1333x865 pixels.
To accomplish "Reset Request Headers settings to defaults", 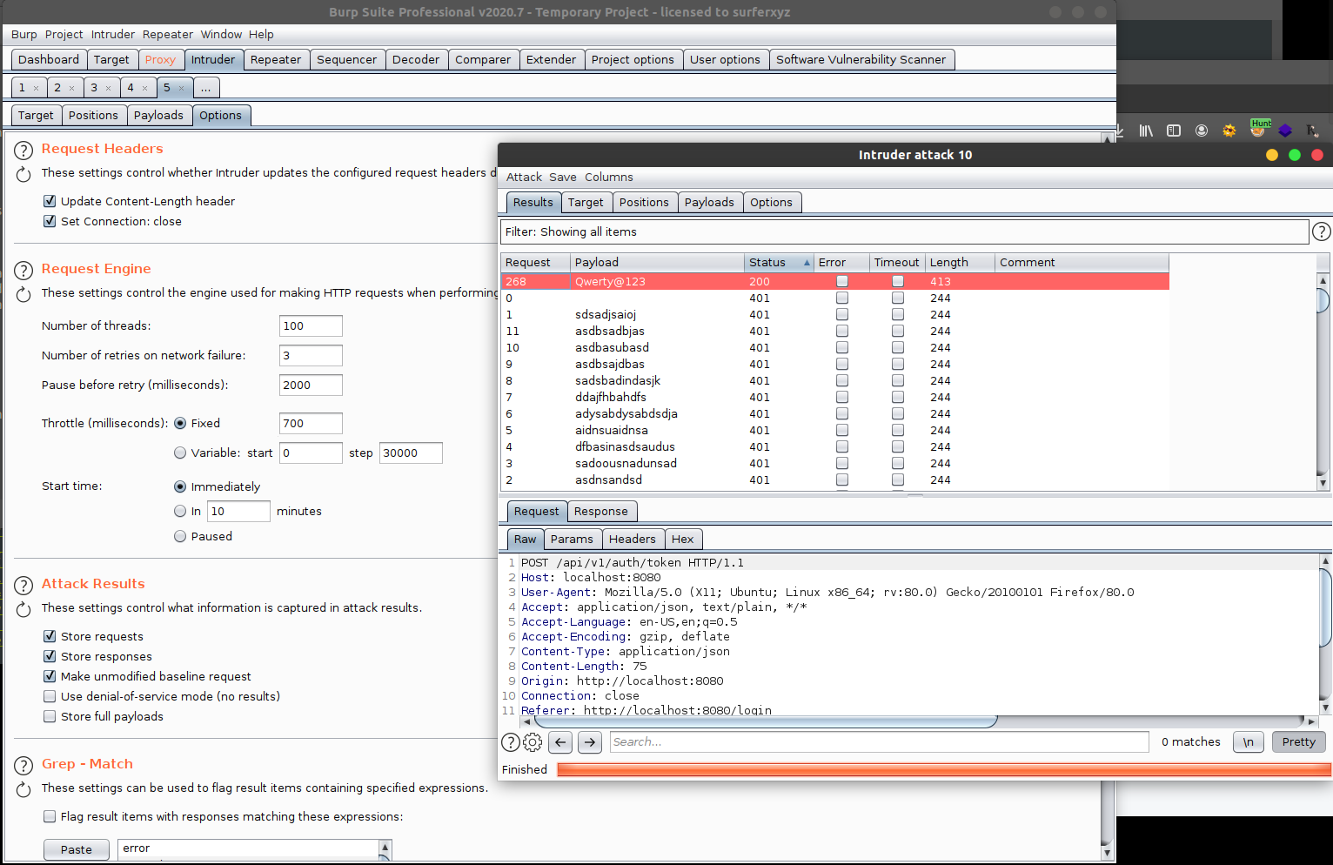I will point(23,174).
